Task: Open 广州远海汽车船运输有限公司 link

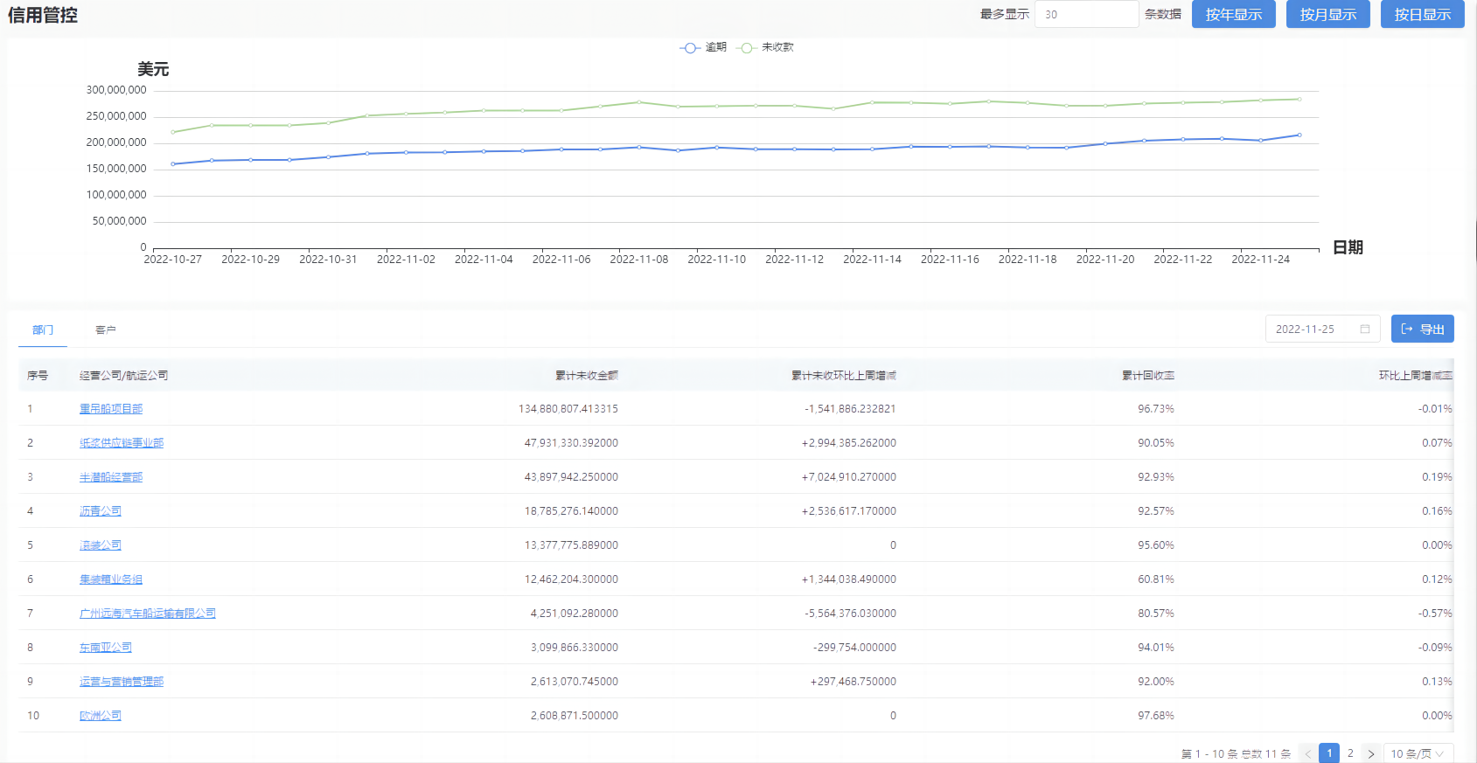Action: [x=148, y=613]
